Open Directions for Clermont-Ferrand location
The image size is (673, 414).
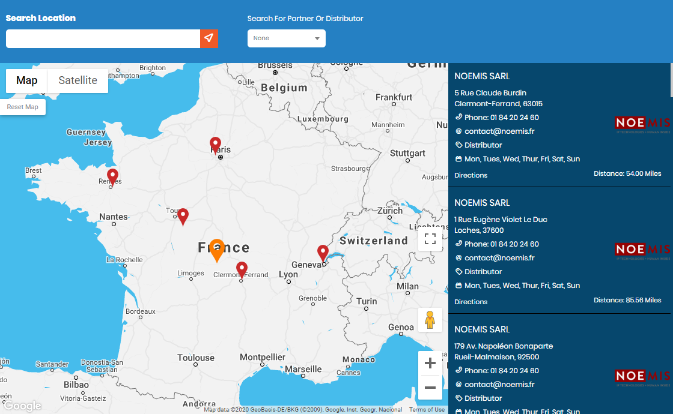[471, 175]
